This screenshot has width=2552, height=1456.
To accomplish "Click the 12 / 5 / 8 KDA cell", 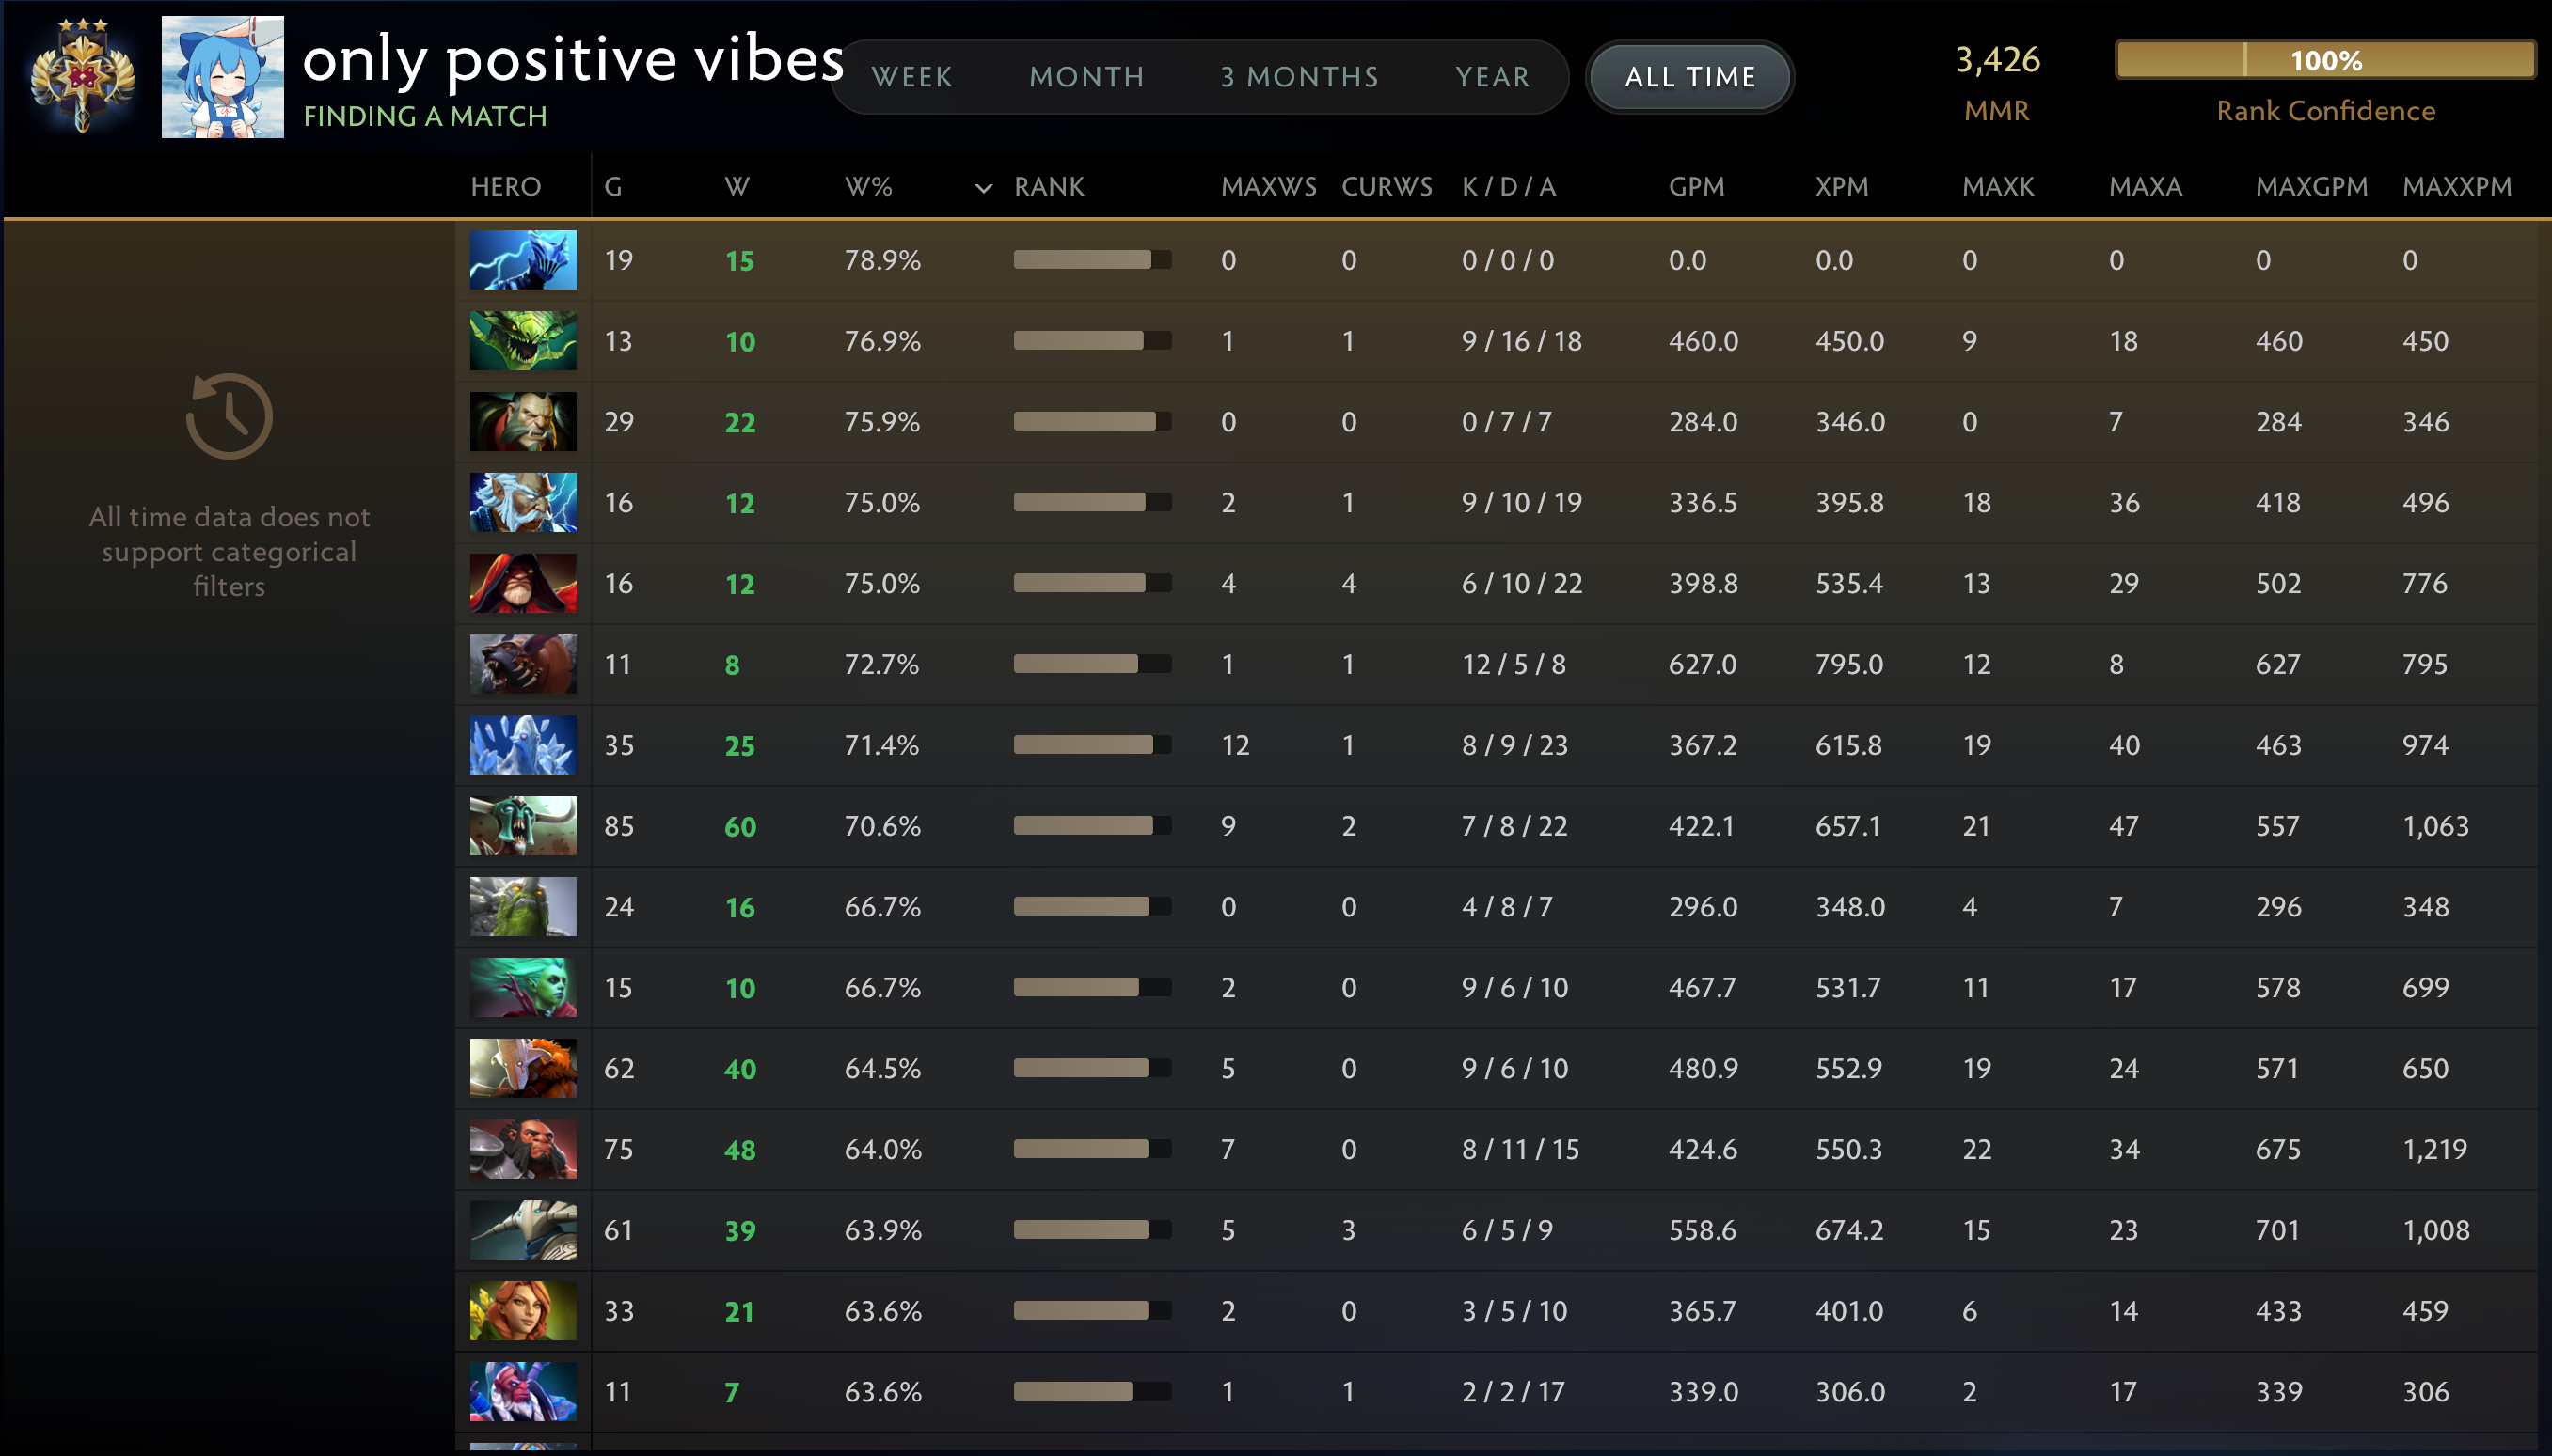I will point(1514,664).
